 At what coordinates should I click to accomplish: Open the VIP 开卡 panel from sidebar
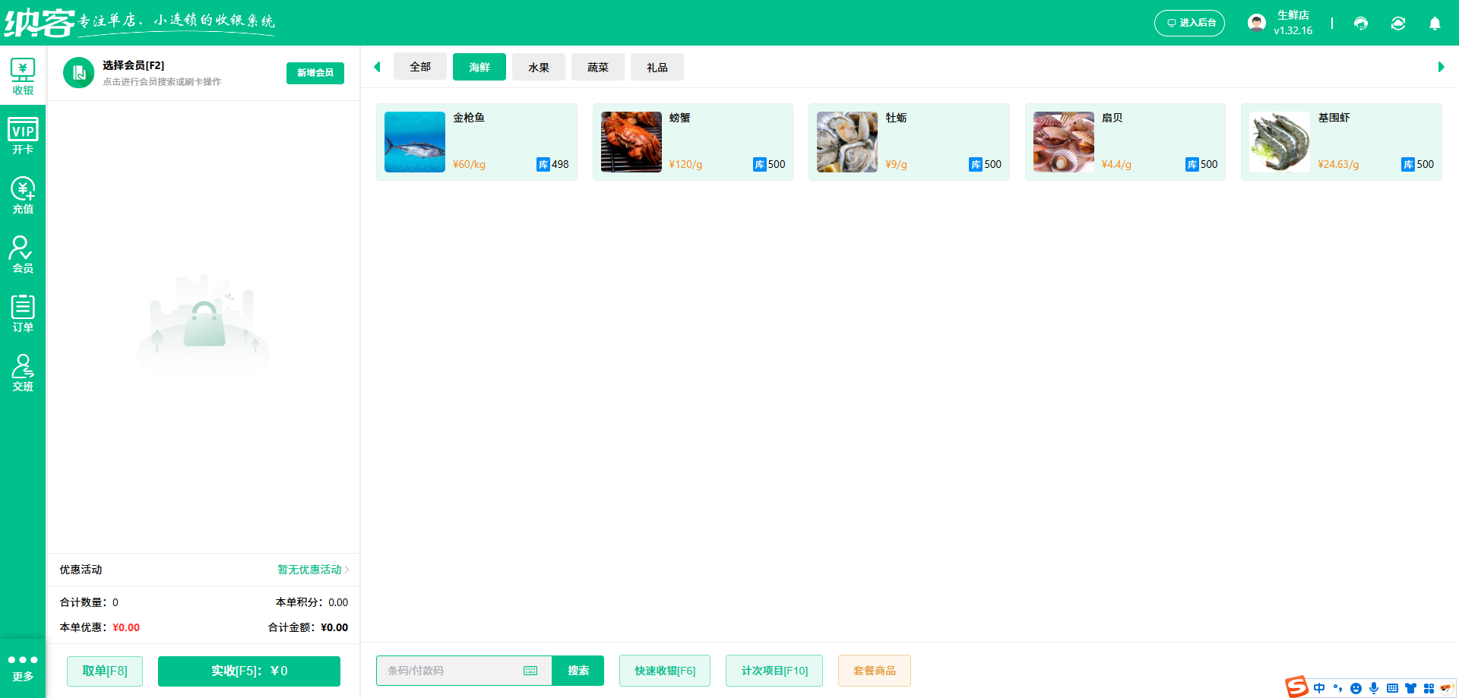[x=23, y=134]
